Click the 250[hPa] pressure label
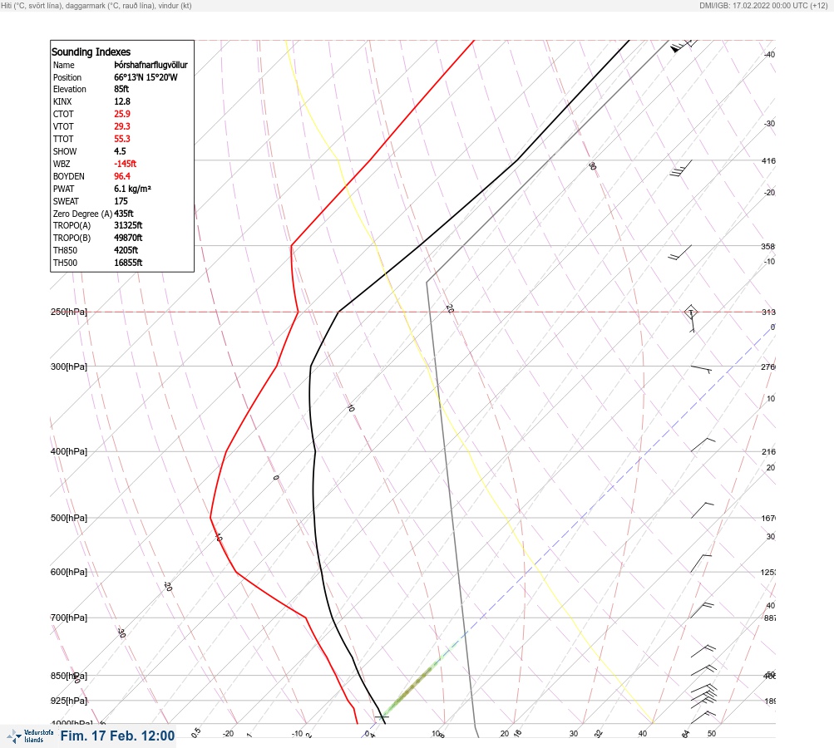Image resolution: width=834 pixels, height=748 pixels. (x=69, y=312)
